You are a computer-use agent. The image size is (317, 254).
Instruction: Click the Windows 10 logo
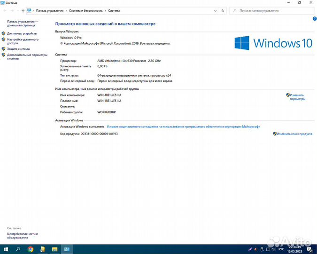point(273,43)
